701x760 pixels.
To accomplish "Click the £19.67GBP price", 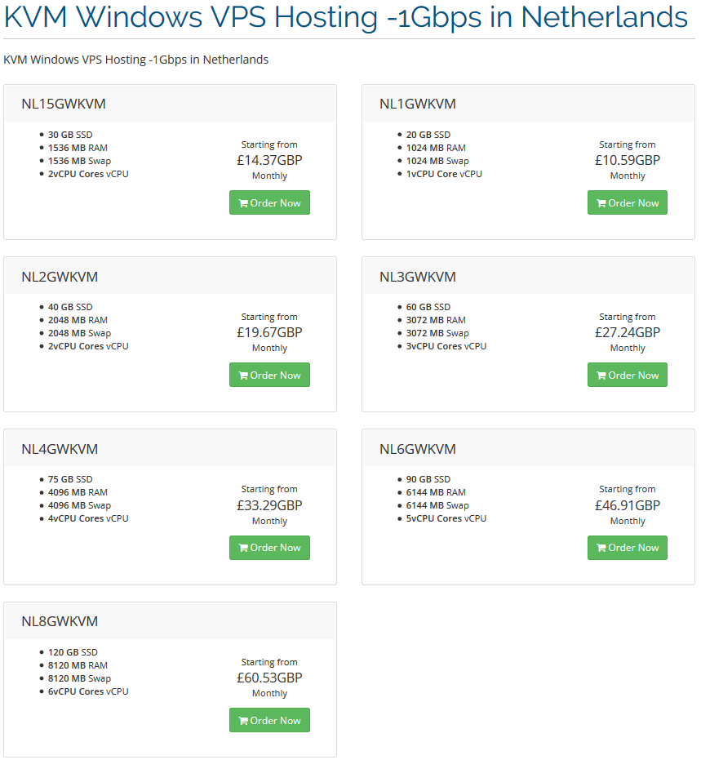I will point(269,332).
